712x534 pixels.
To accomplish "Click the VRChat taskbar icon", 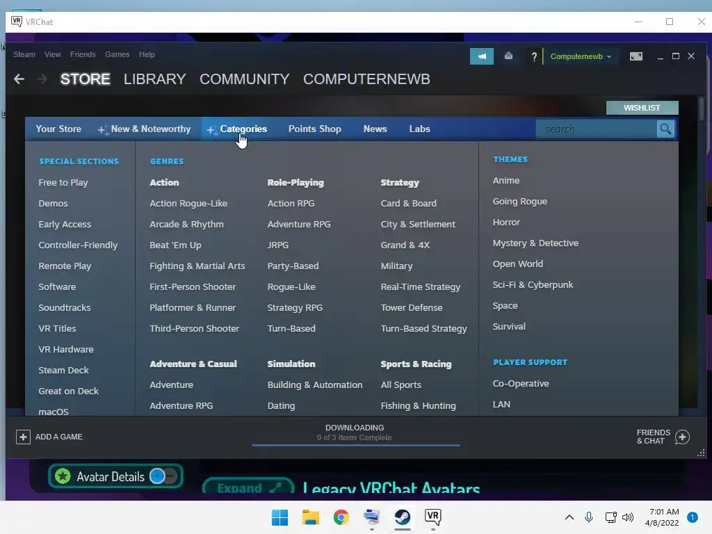I will pyautogui.click(x=432, y=517).
